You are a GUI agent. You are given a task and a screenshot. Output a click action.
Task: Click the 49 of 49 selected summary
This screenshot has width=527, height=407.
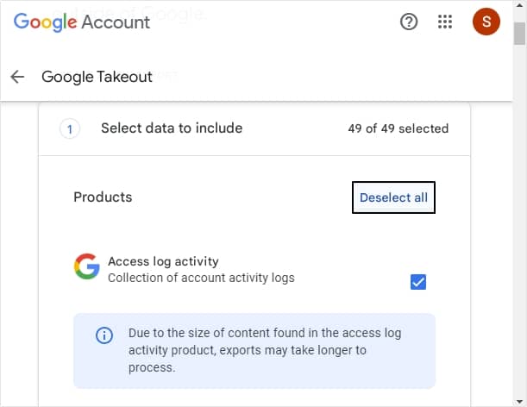pos(398,128)
